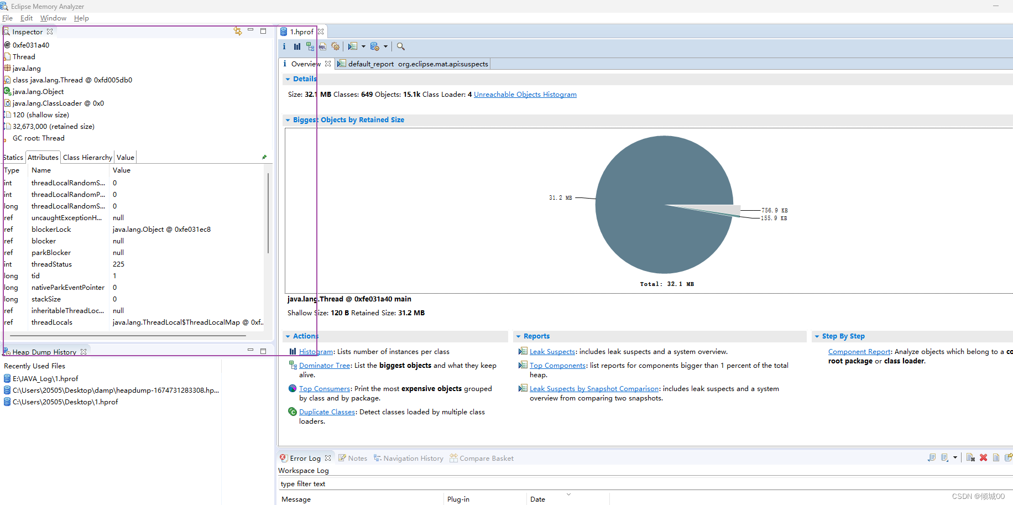Close the Heap Dump History view
The image size is (1013, 505).
pos(83,352)
